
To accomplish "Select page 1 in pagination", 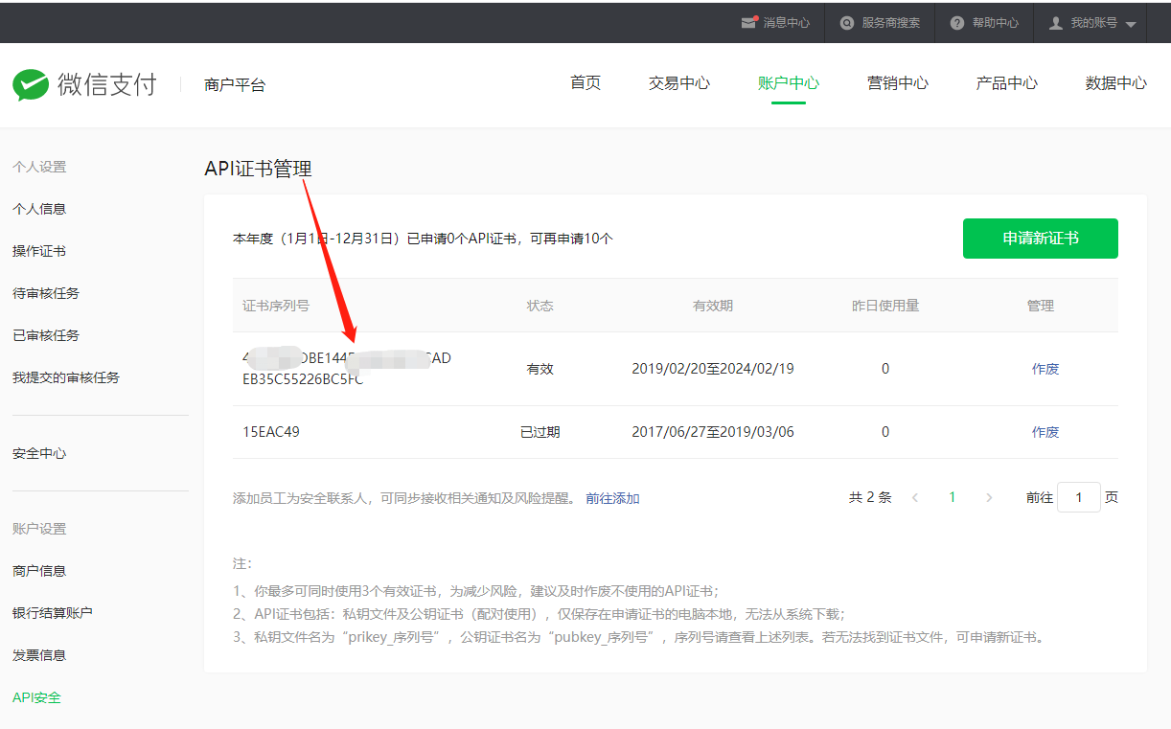I will (x=953, y=497).
